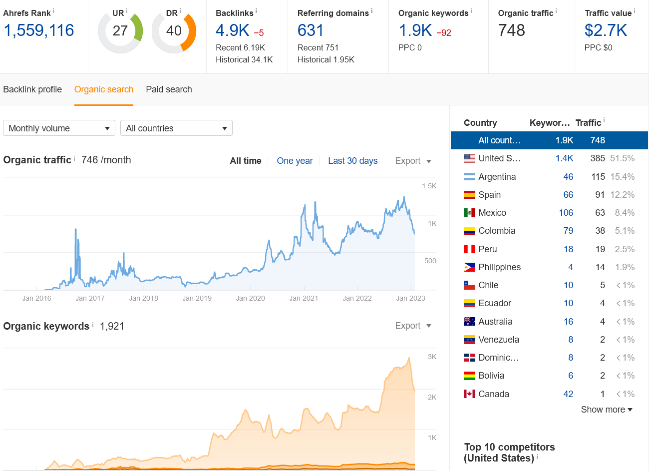Click the Keywords column header

(550, 123)
